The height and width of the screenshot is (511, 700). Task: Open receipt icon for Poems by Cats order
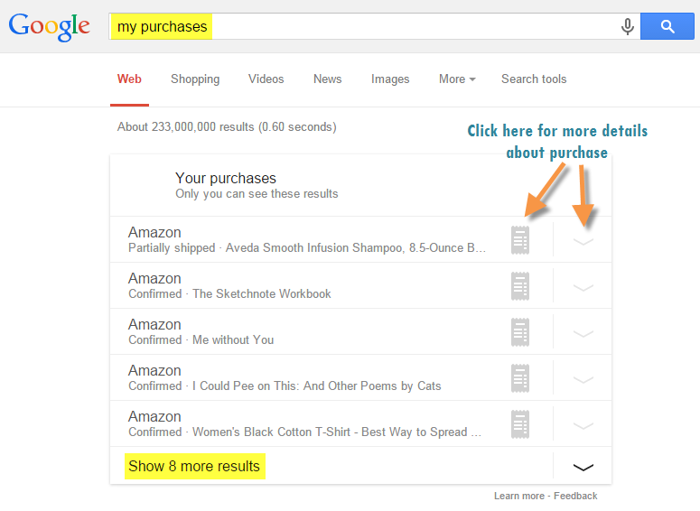520,378
